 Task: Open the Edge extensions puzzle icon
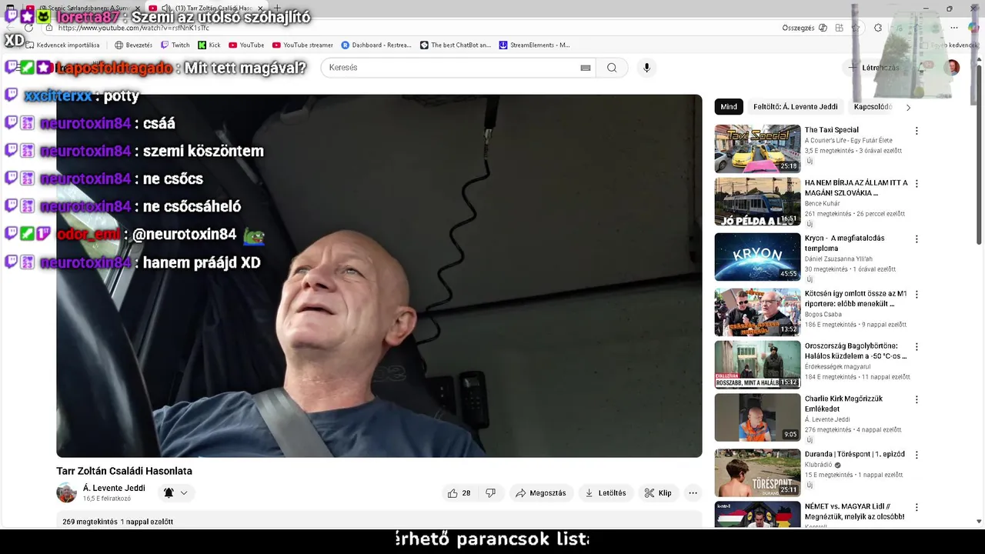pos(878,28)
